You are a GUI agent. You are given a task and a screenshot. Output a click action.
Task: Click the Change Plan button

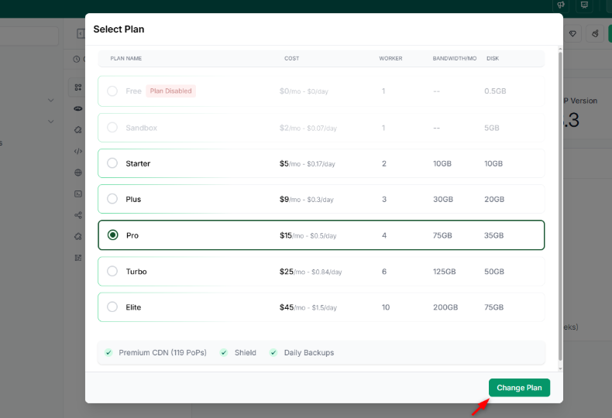[x=519, y=388]
